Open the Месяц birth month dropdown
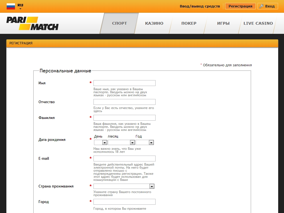 tap(121, 143)
